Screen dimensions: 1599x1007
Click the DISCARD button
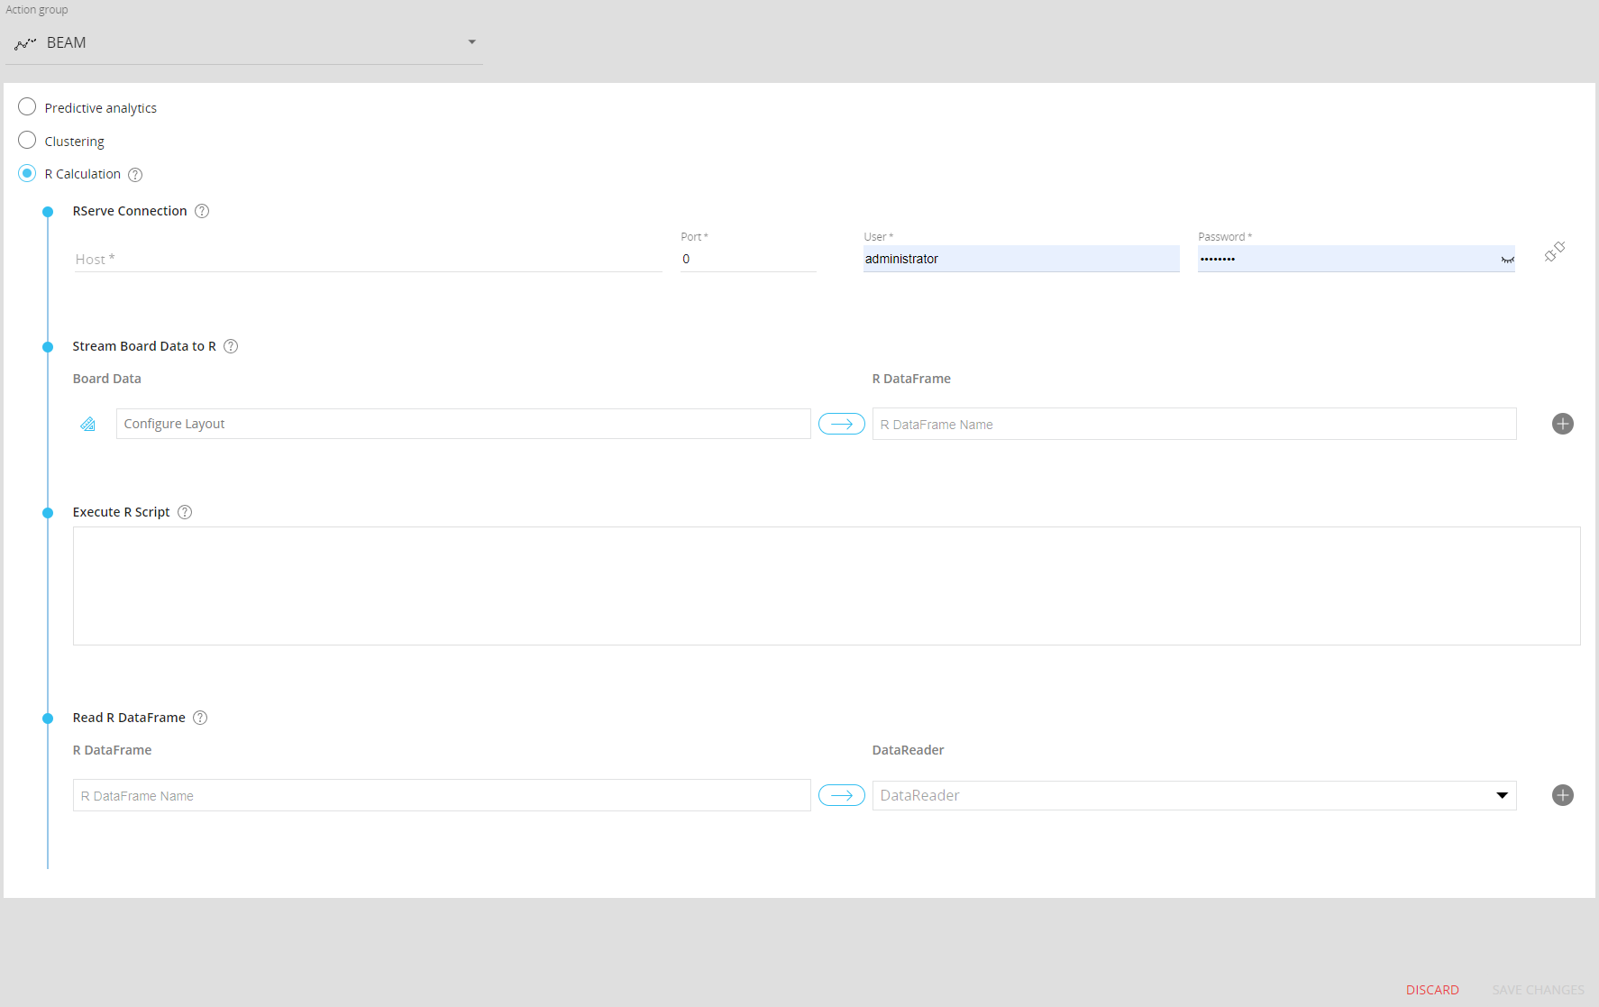1431,990
